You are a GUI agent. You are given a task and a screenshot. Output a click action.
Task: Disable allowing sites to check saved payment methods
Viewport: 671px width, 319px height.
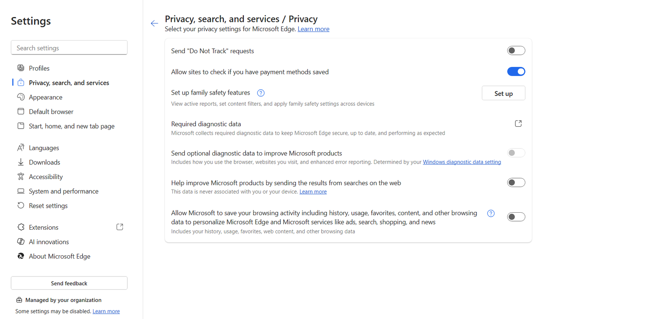coord(516,71)
